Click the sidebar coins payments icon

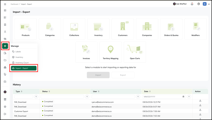point(5,39)
